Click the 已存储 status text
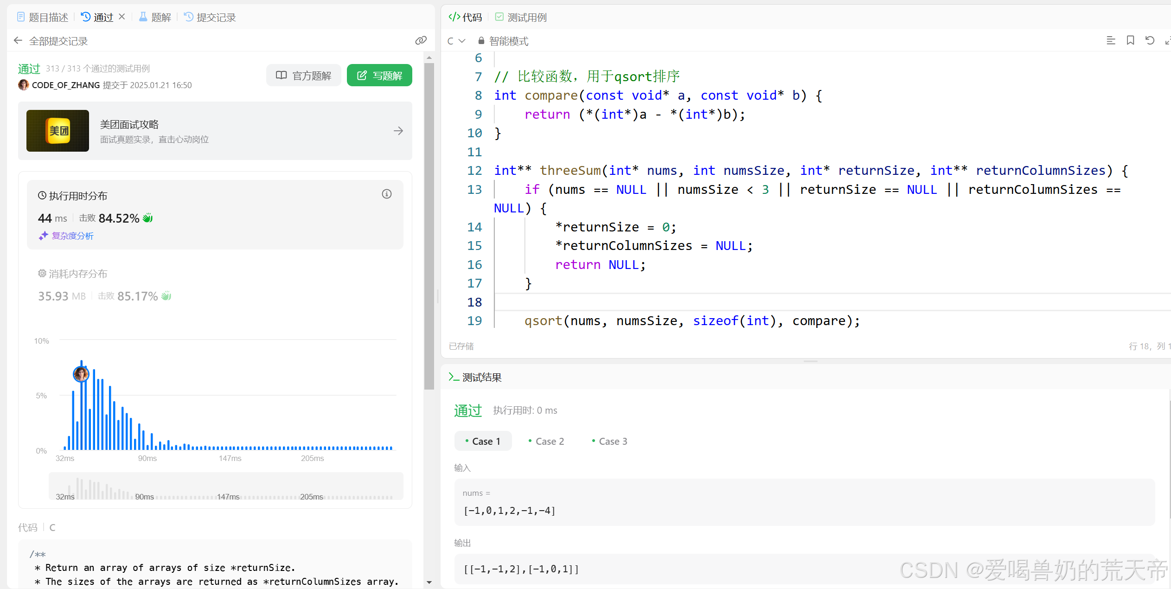This screenshot has height=589, width=1171. (x=461, y=346)
